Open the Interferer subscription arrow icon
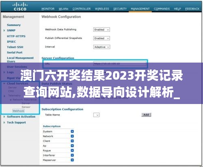 click(72, 155)
